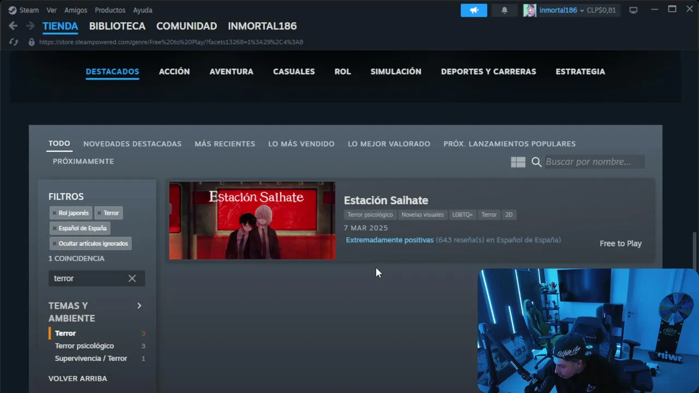The height and width of the screenshot is (393, 699).
Task: Click the inmortal186 profile avatar
Action: pyautogui.click(x=530, y=10)
